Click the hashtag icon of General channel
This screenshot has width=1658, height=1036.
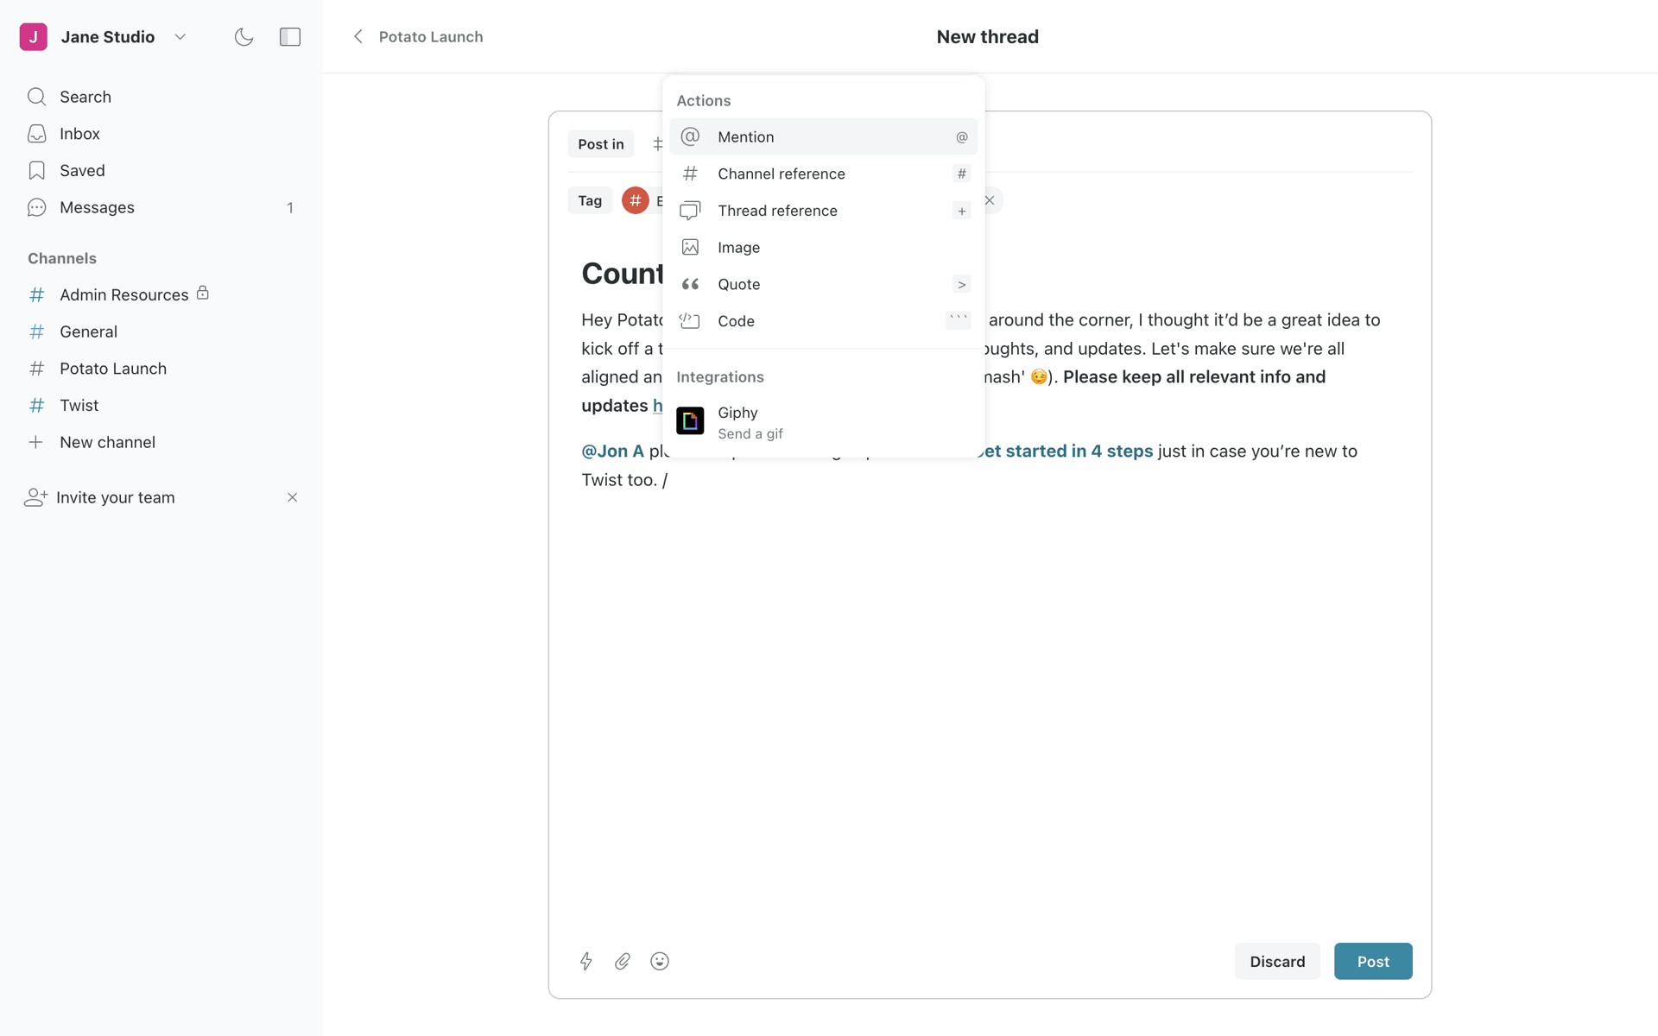click(36, 332)
